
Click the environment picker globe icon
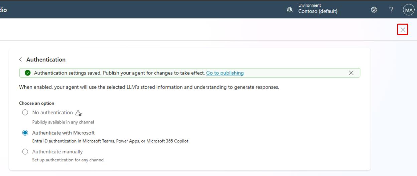point(290,10)
